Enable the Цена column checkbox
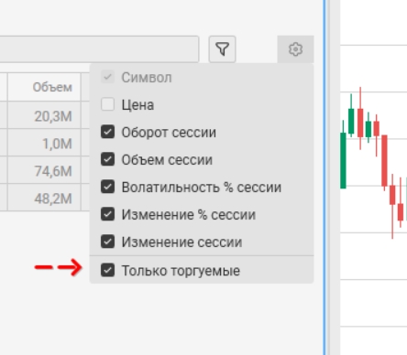The image size is (407, 355). [107, 104]
